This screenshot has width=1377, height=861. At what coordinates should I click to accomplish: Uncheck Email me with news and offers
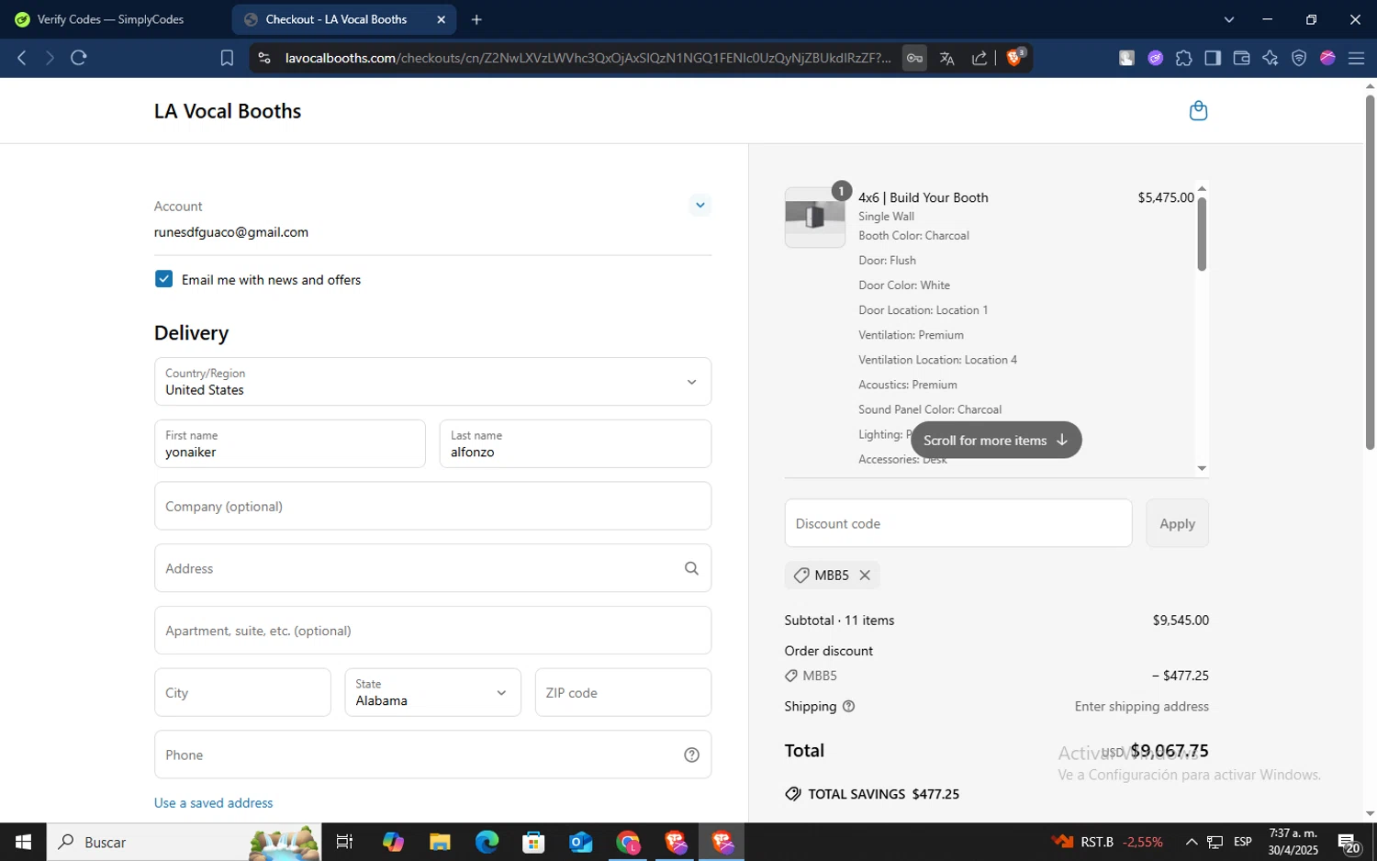coord(163,279)
